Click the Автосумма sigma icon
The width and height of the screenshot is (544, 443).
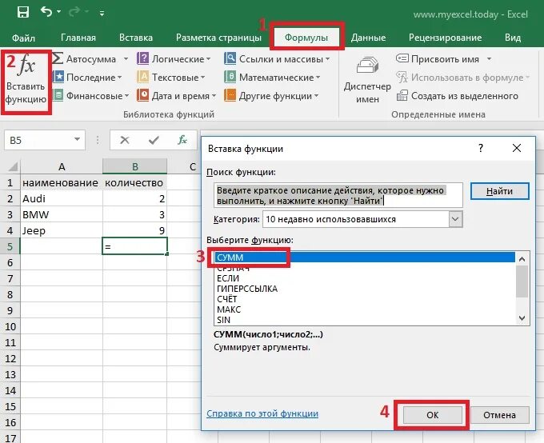point(58,58)
